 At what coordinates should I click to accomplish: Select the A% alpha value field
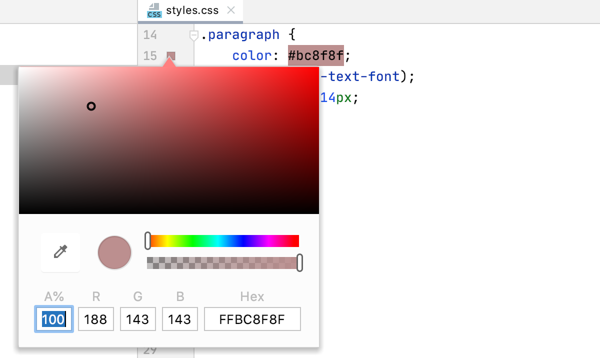(x=53, y=318)
